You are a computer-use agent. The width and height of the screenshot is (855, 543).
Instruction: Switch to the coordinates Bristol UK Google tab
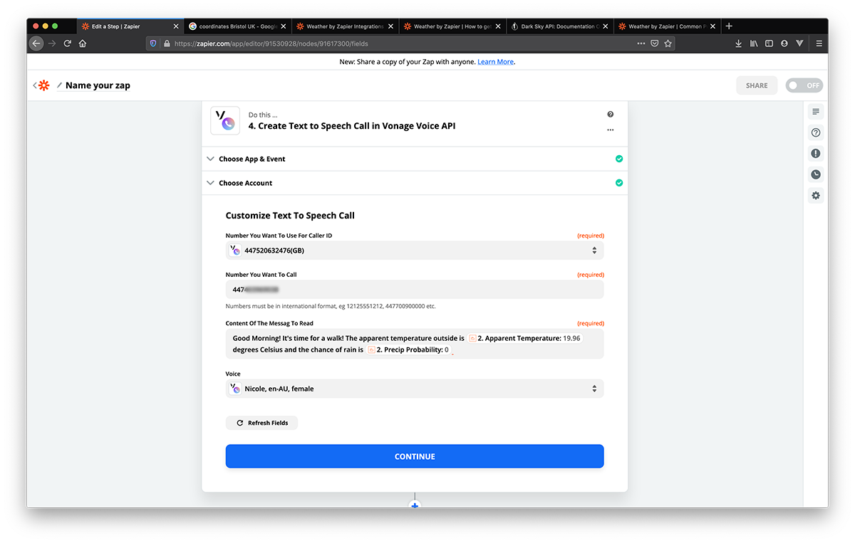(x=238, y=26)
